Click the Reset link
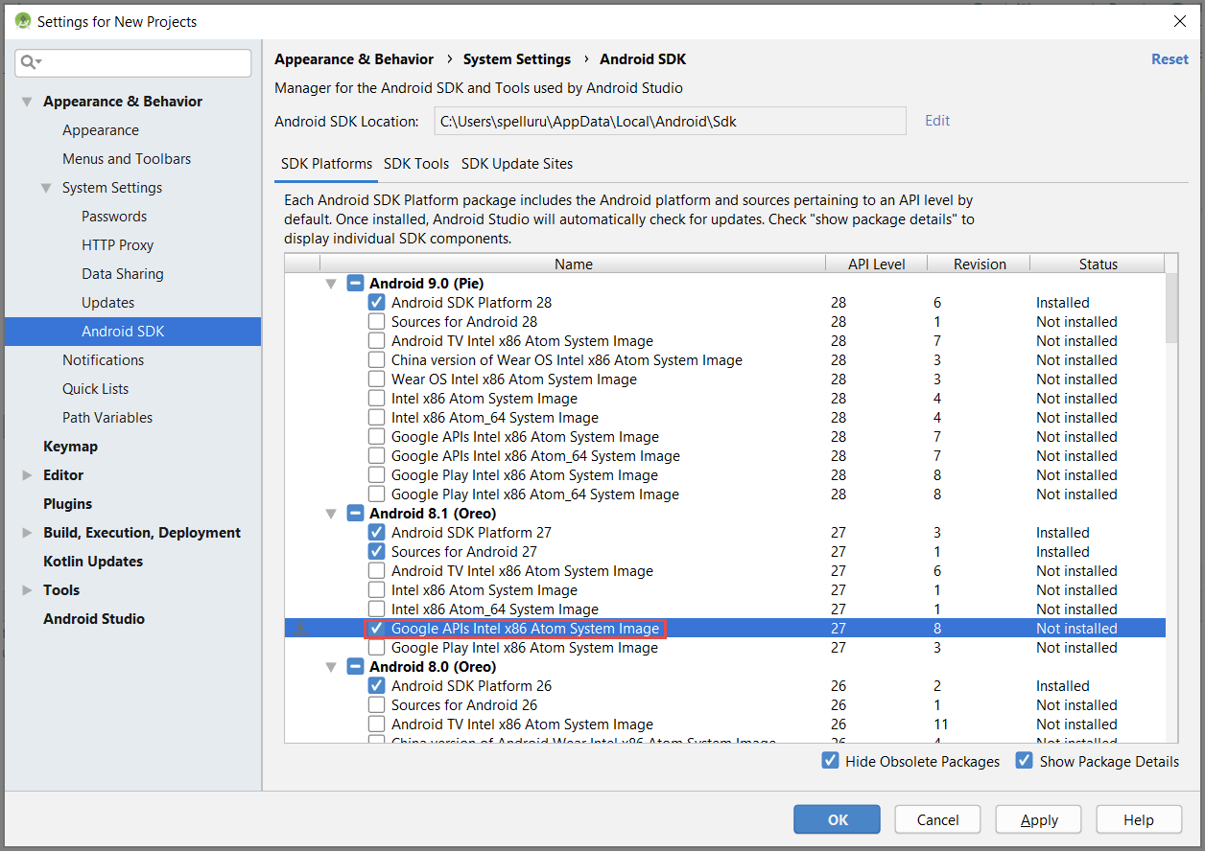The image size is (1205, 851). coord(1170,58)
